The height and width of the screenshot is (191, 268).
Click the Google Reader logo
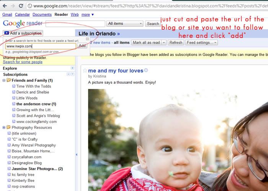pyautogui.click(x=23, y=23)
